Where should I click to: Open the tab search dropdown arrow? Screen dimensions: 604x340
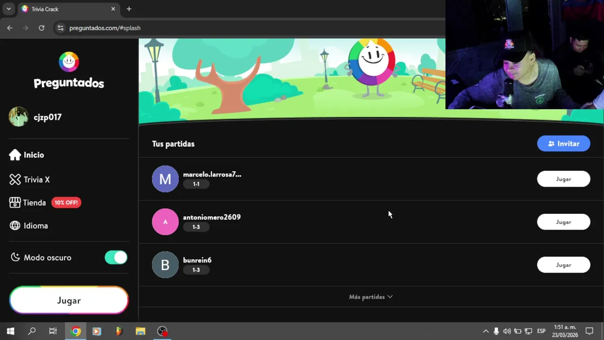tap(8, 9)
